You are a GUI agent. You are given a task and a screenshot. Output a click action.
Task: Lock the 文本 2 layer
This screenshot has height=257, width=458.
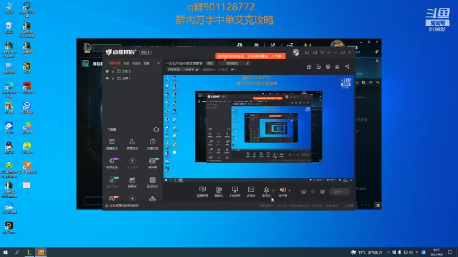click(113, 71)
